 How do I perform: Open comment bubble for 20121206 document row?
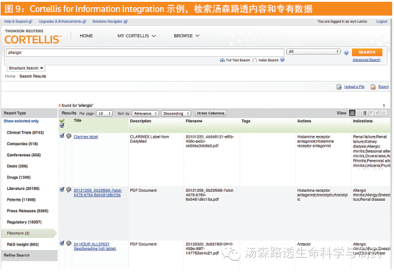tap(69, 190)
